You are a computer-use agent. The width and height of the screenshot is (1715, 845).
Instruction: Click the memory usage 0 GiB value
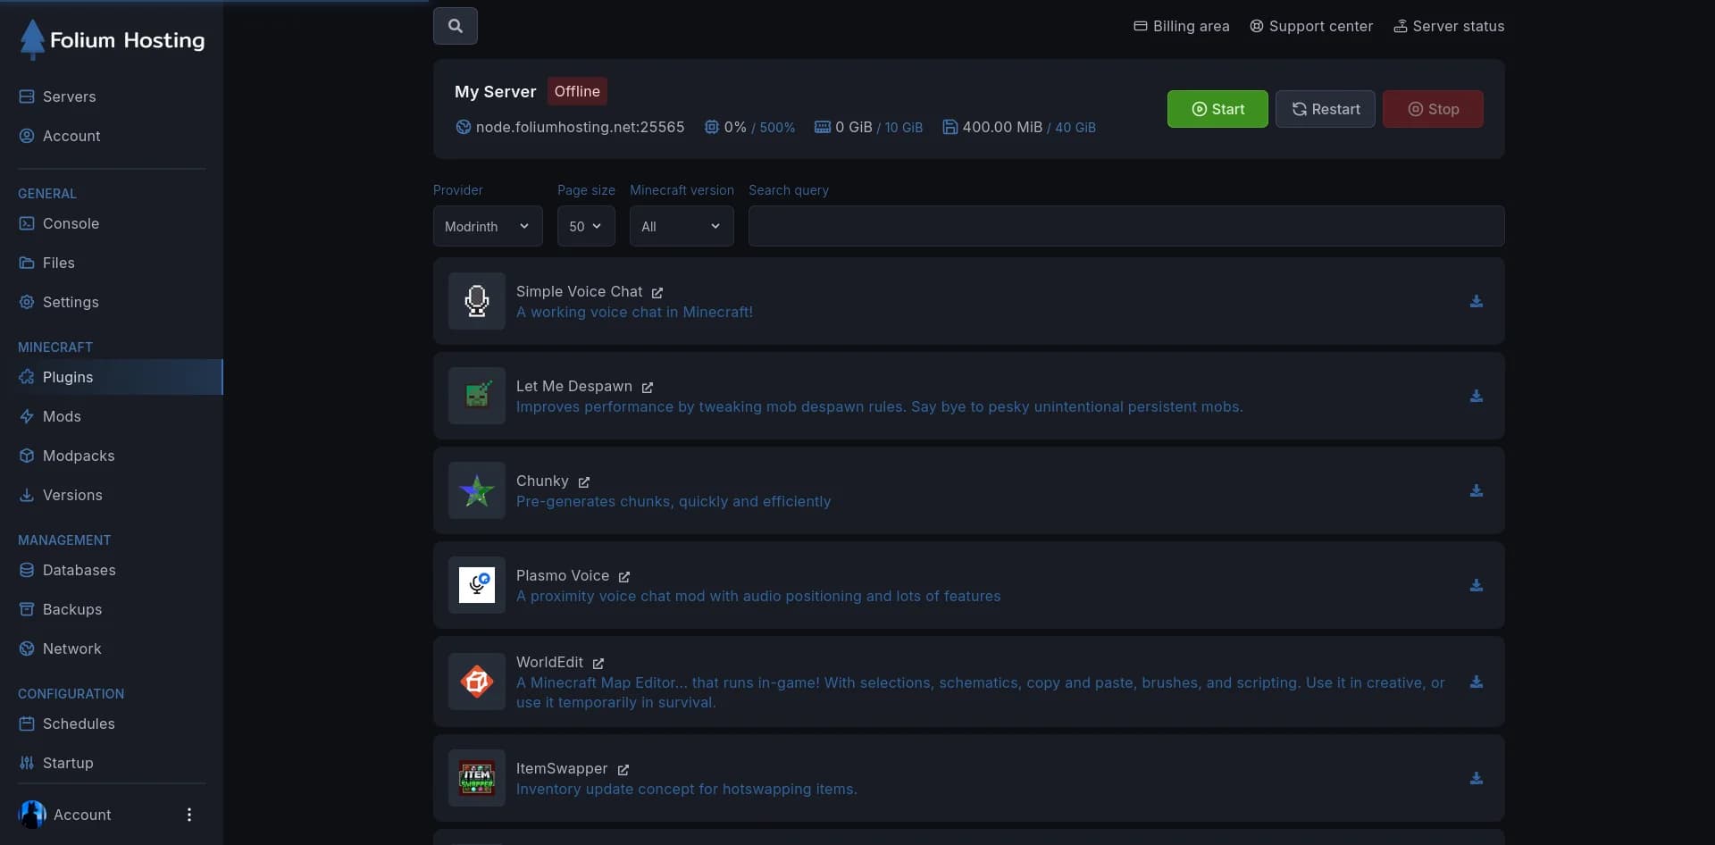(x=853, y=127)
